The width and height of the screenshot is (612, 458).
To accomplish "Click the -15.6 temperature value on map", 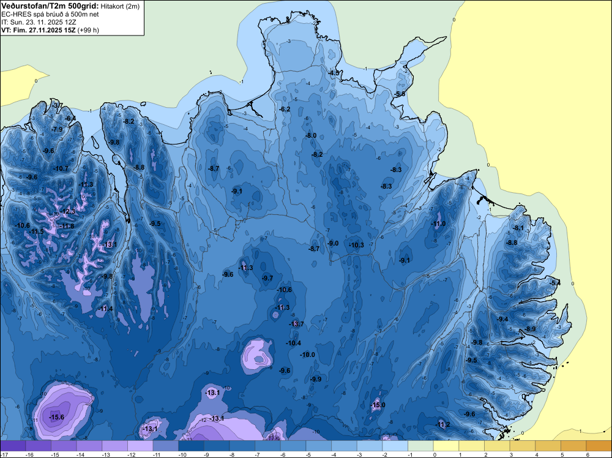I will pyautogui.click(x=56, y=418).
